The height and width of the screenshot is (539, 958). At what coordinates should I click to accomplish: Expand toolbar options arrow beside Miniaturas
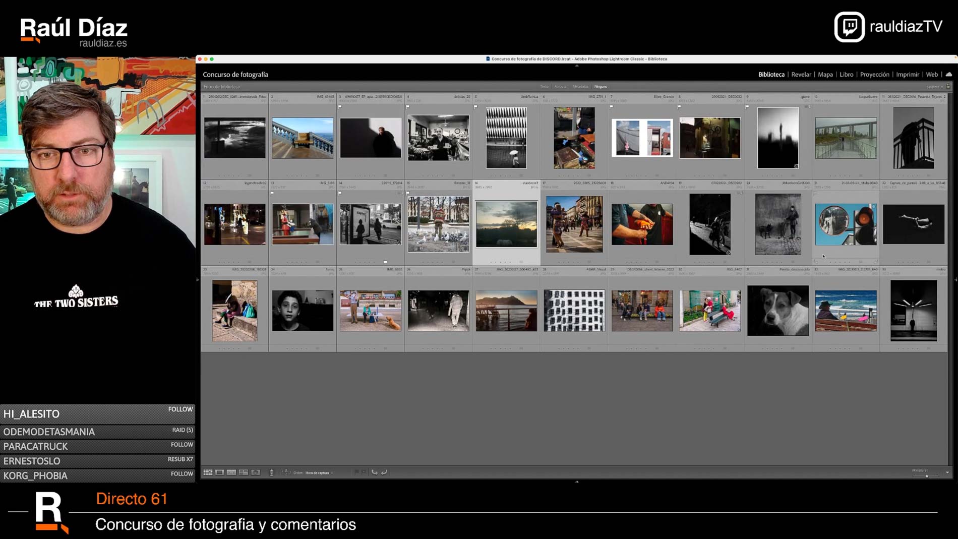tap(947, 473)
